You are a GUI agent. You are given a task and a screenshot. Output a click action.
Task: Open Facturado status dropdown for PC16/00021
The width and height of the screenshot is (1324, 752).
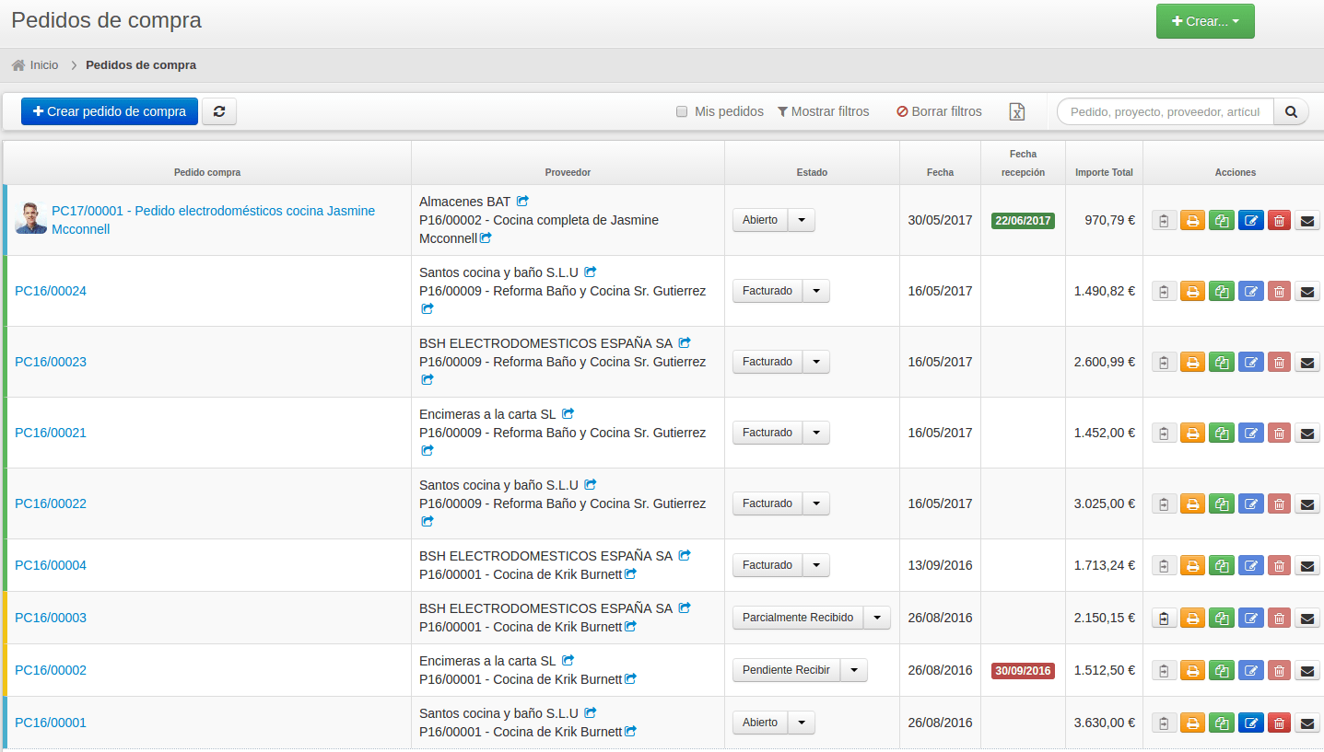(816, 433)
